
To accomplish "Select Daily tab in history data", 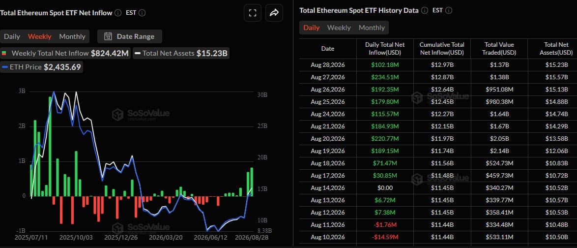I will pyautogui.click(x=311, y=28).
